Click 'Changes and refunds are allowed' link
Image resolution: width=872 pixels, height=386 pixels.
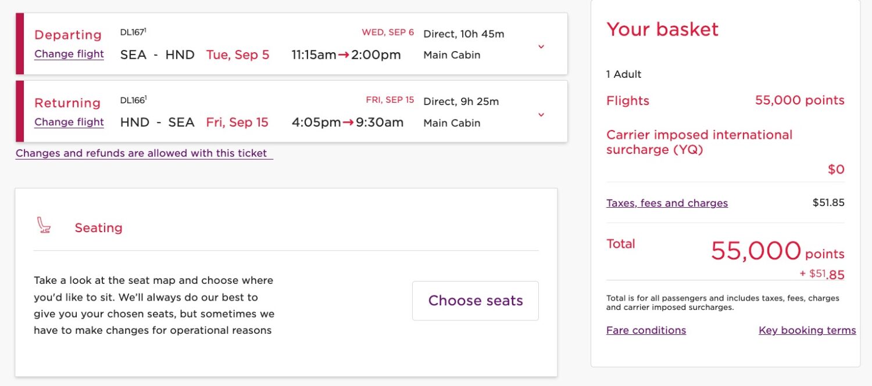(144, 153)
